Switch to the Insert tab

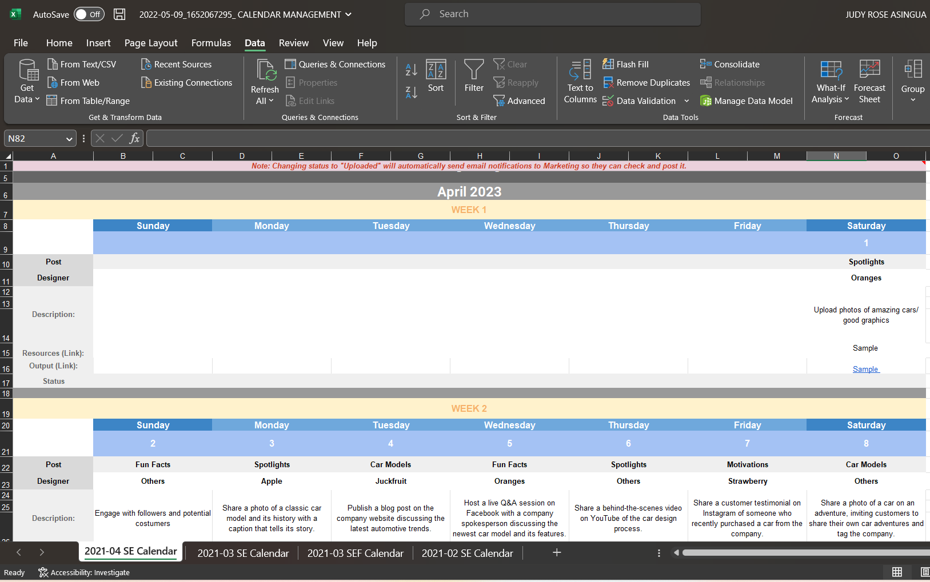[98, 43]
